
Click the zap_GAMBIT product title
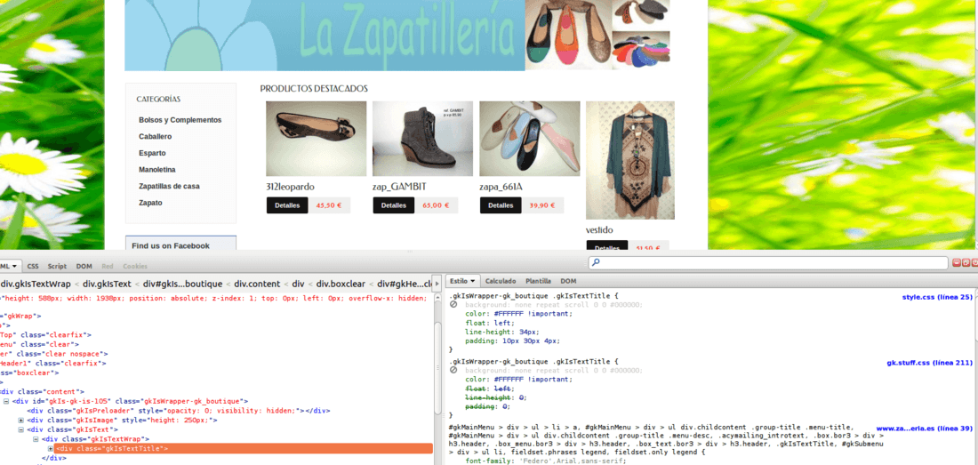(399, 187)
